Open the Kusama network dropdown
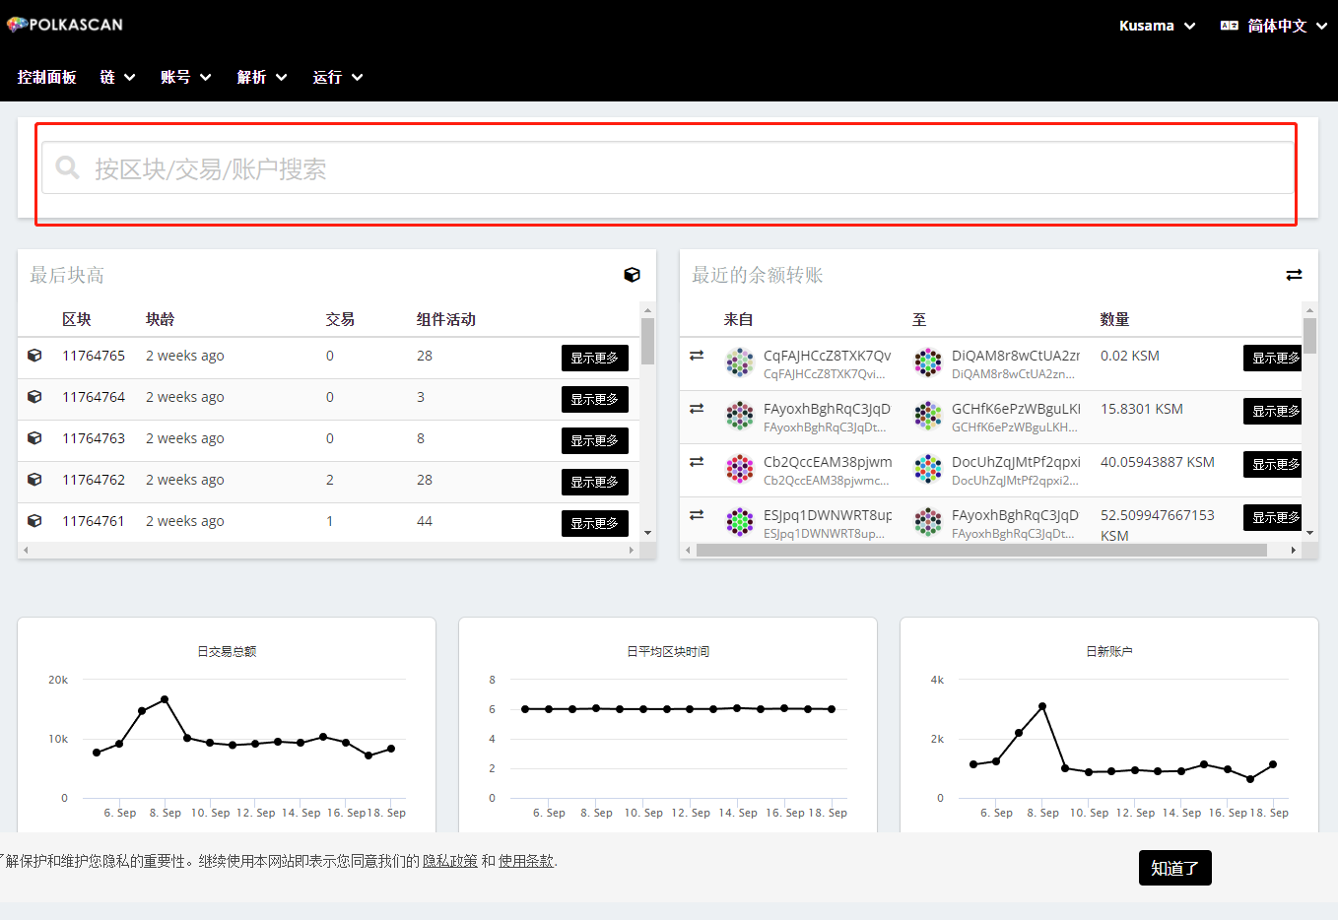The image size is (1338, 920). coord(1157,26)
